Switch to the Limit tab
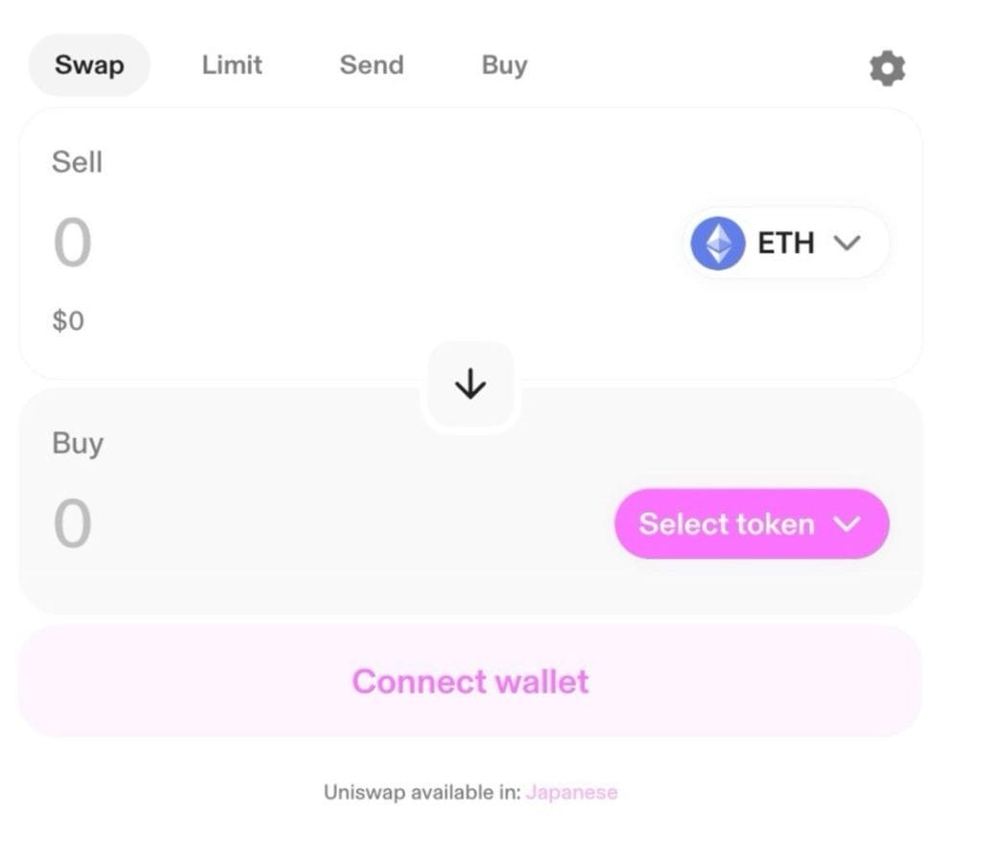Viewport: 983px width, 863px height. (x=231, y=65)
